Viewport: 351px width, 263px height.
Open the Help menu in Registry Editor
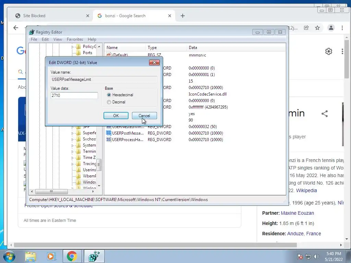[92, 39]
